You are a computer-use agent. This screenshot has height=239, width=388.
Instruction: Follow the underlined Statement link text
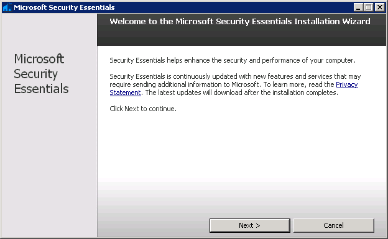[125, 92]
